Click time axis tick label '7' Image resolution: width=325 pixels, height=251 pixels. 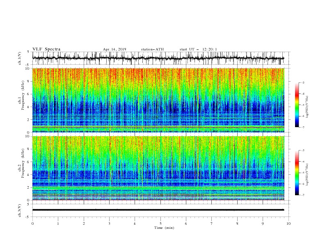[x=212, y=224]
